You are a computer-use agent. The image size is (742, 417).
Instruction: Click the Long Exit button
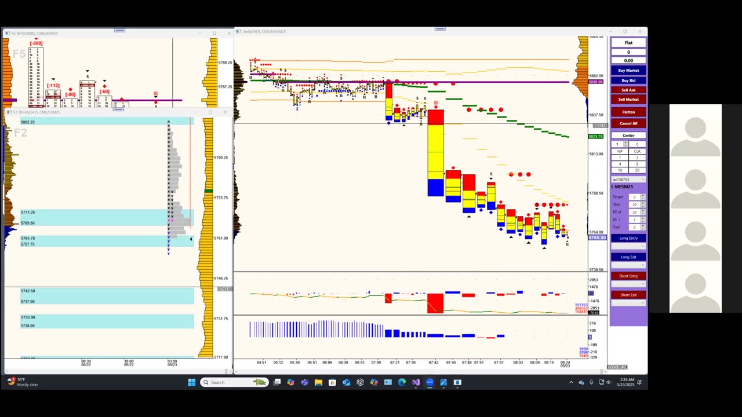(x=628, y=257)
